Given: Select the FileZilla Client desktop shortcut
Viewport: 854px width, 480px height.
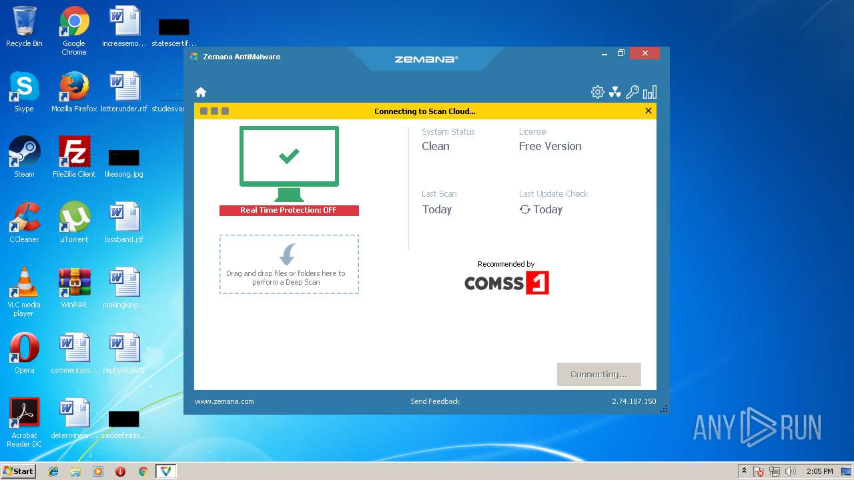Looking at the screenshot, I should (74, 157).
